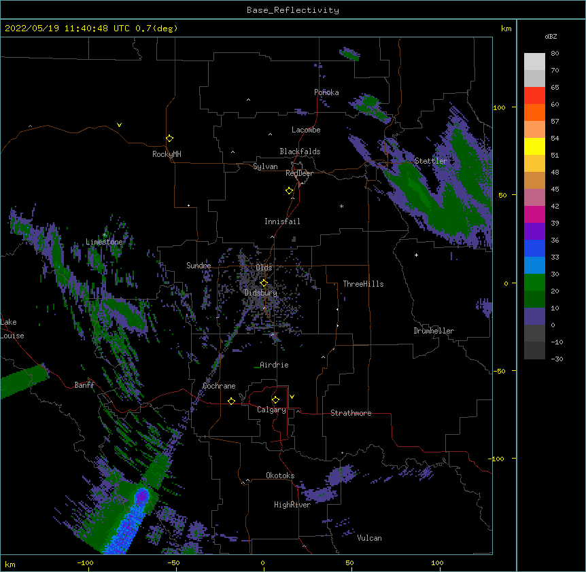This screenshot has width=586, height=572.
Task: Click the Cochrane label
Action: point(219,386)
